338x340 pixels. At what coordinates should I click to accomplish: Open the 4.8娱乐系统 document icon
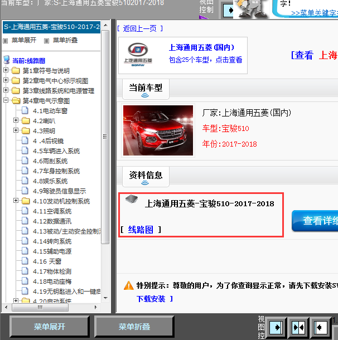click(25, 181)
